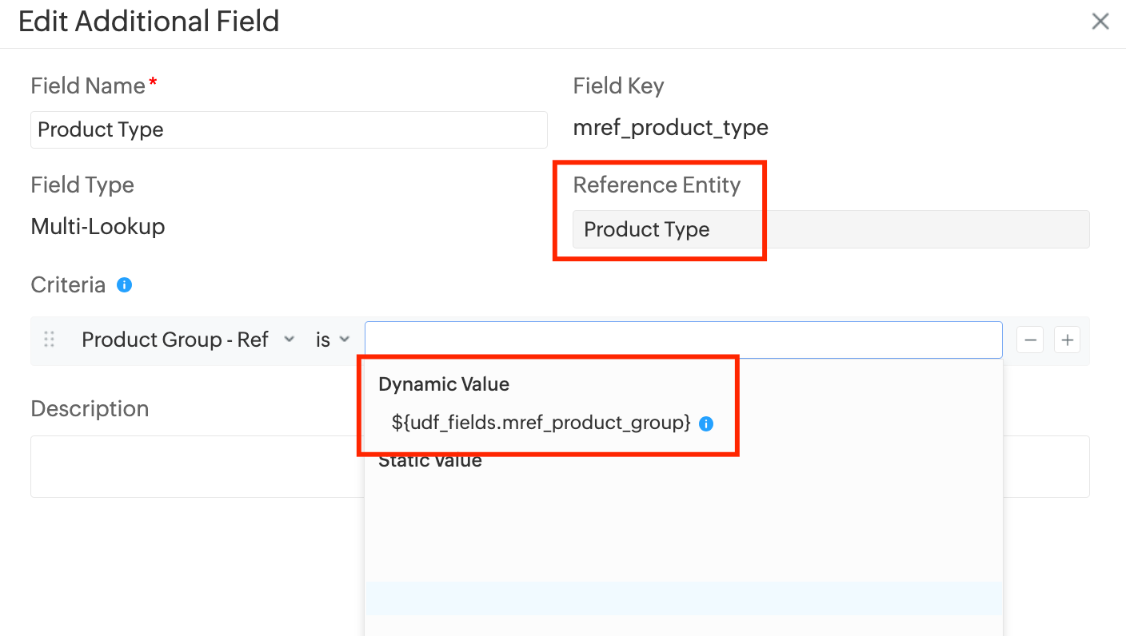
Task: Click the Reference Entity Product Type field
Action: click(x=830, y=229)
